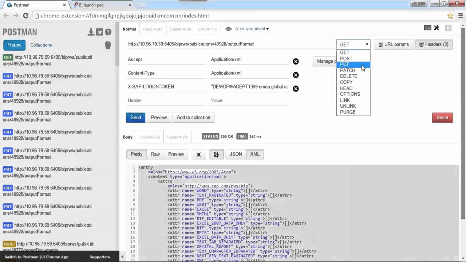Open the settings wrench icon
Viewport: 466px width, 262px height.
pyautogui.click(x=437, y=28)
